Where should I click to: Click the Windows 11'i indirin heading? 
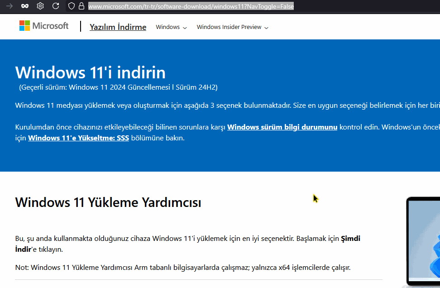[91, 72]
